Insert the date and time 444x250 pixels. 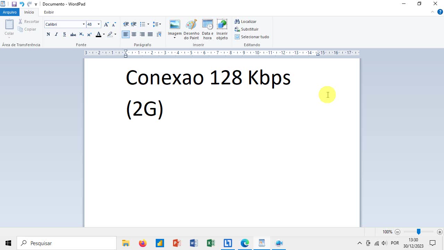[207, 29]
